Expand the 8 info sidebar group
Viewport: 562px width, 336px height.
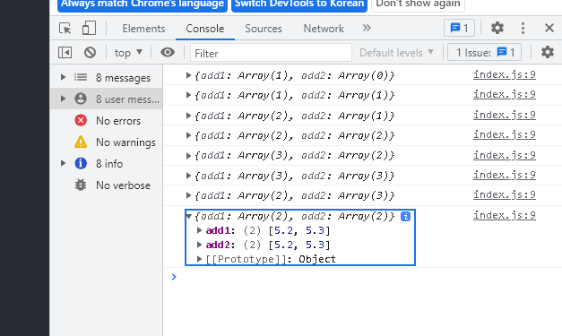click(x=63, y=163)
